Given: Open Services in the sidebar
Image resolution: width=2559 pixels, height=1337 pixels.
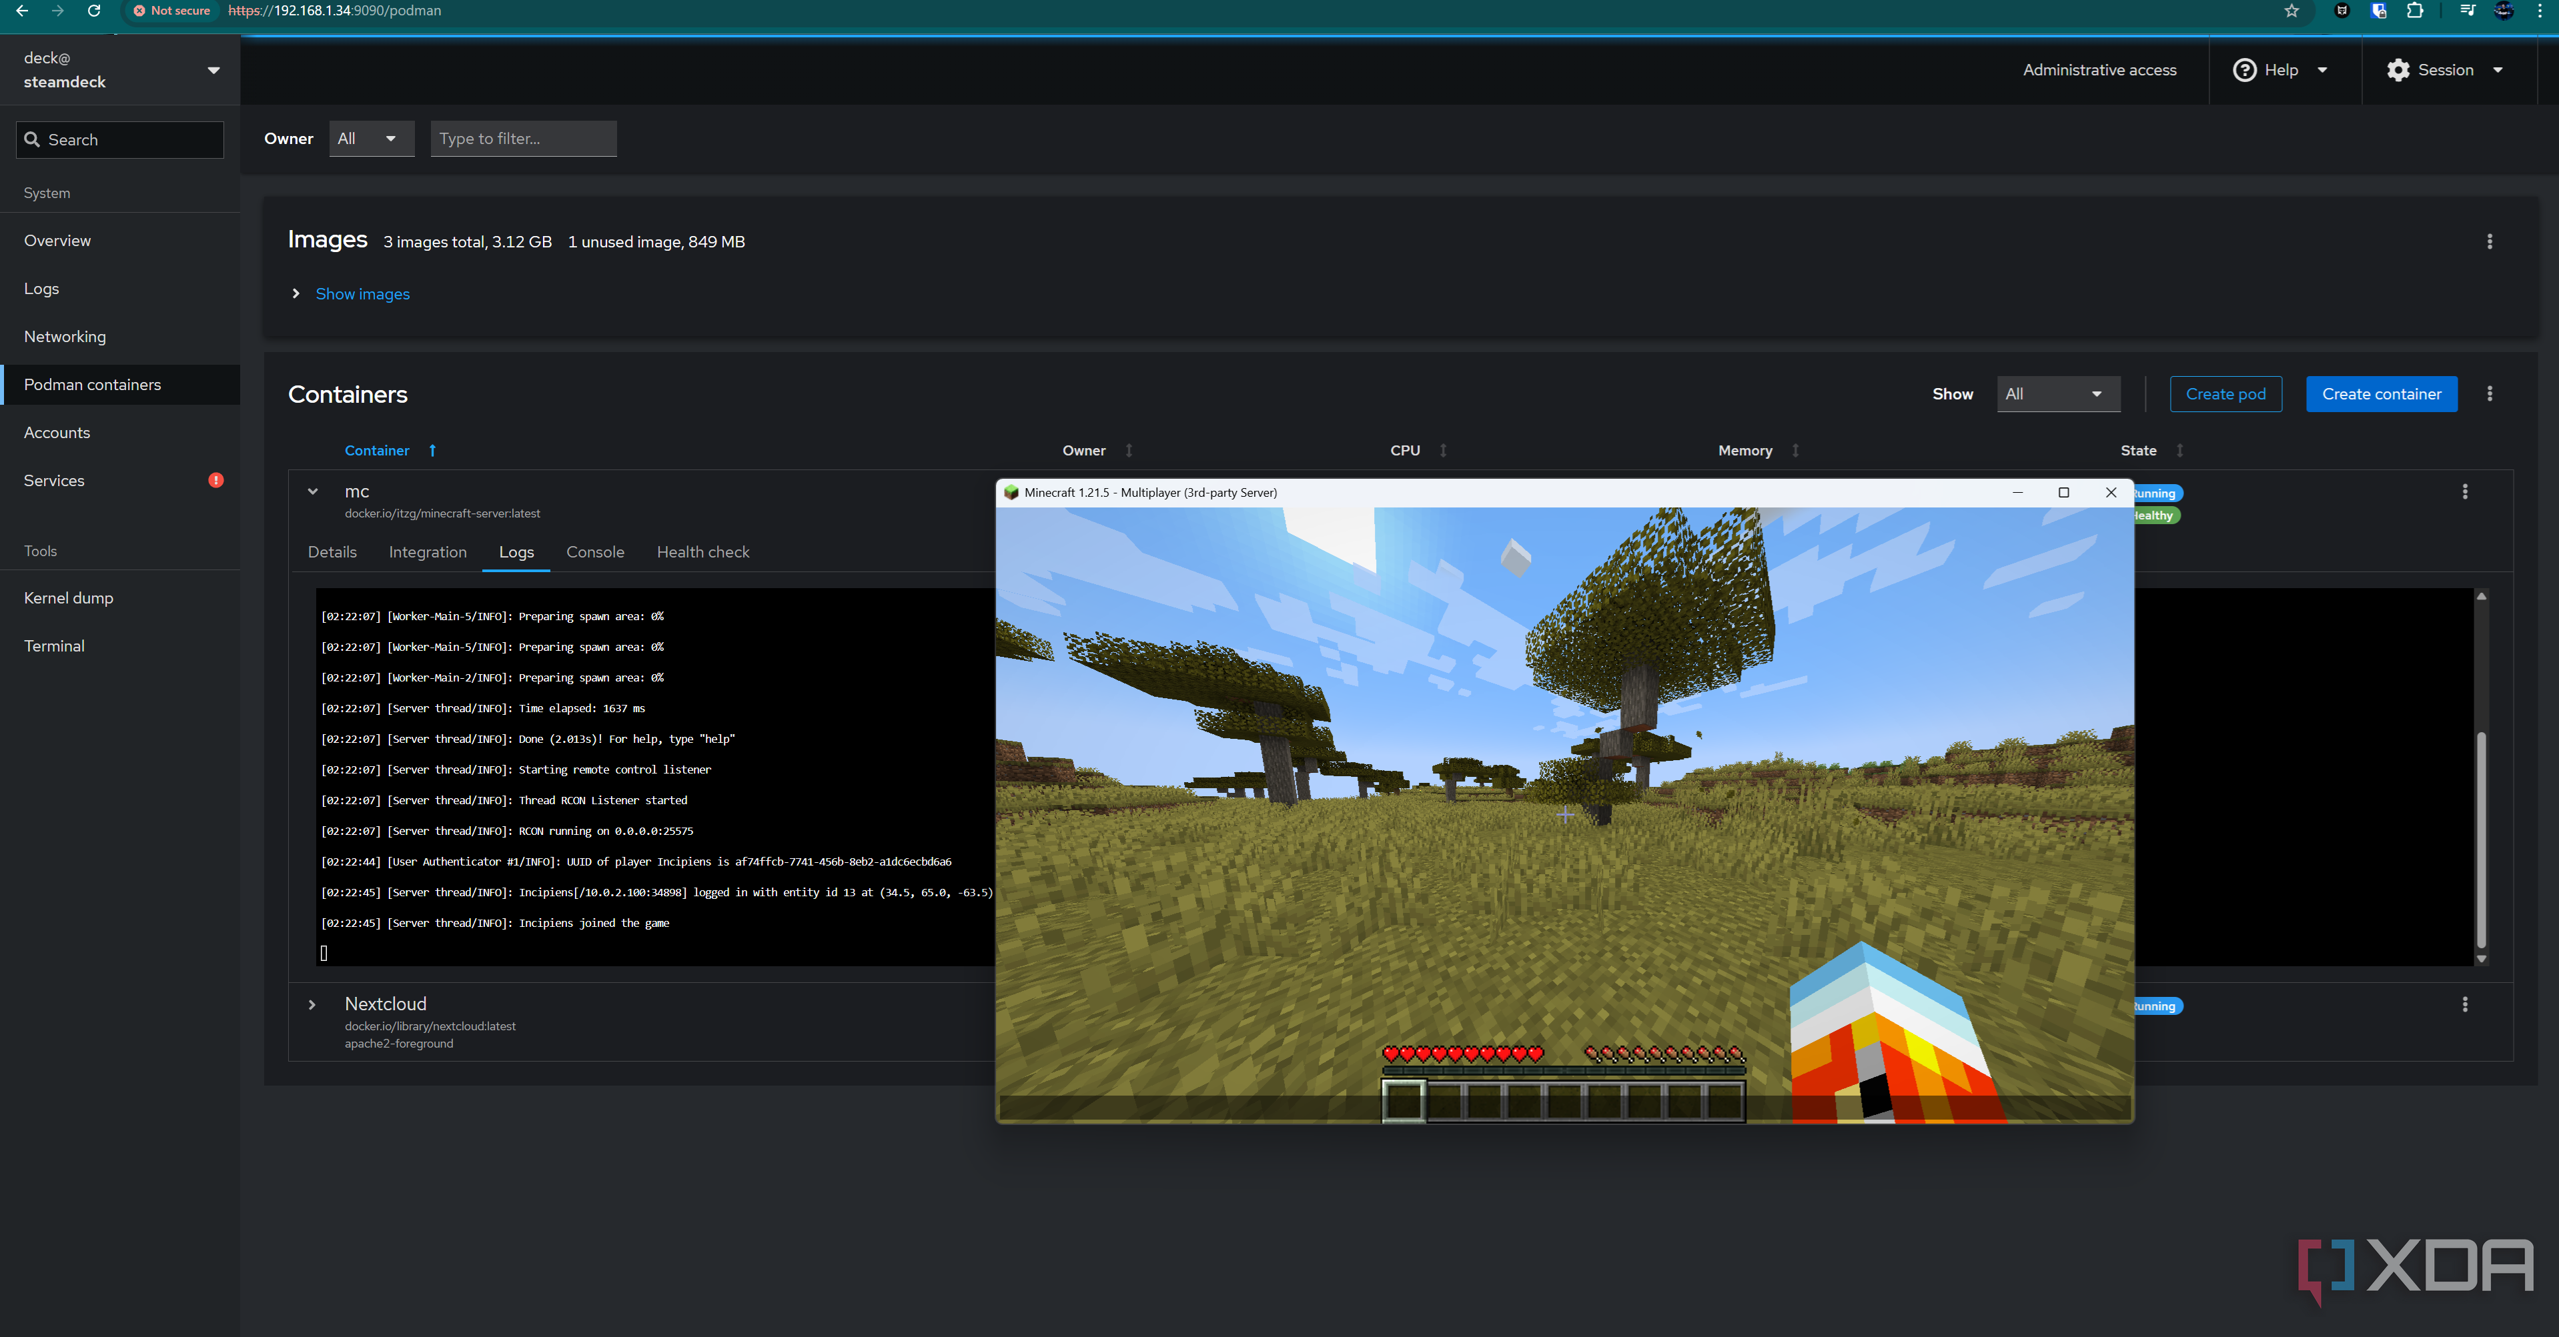Looking at the screenshot, I should click(x=120, y=479).
